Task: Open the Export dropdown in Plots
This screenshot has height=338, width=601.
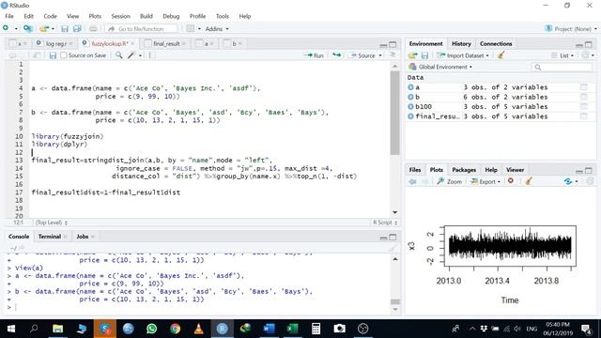Action: tap(485, 181)
